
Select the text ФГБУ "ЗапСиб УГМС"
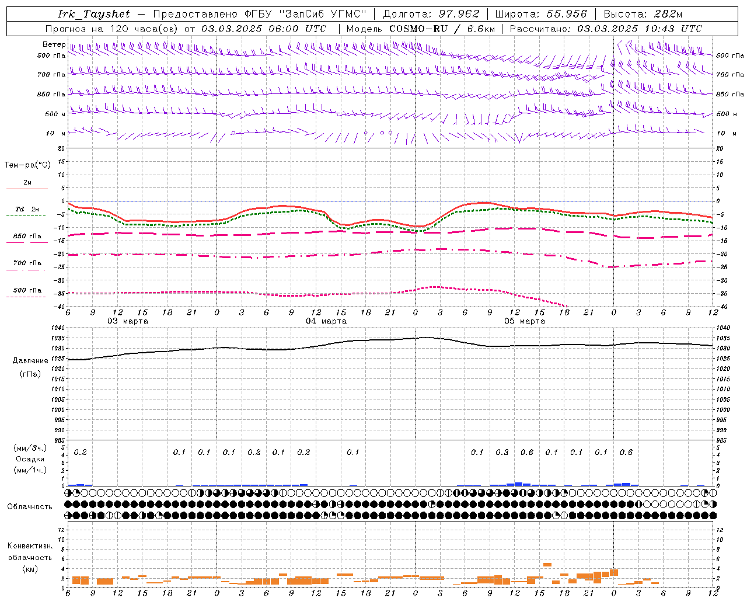click(x=306, y=14)
